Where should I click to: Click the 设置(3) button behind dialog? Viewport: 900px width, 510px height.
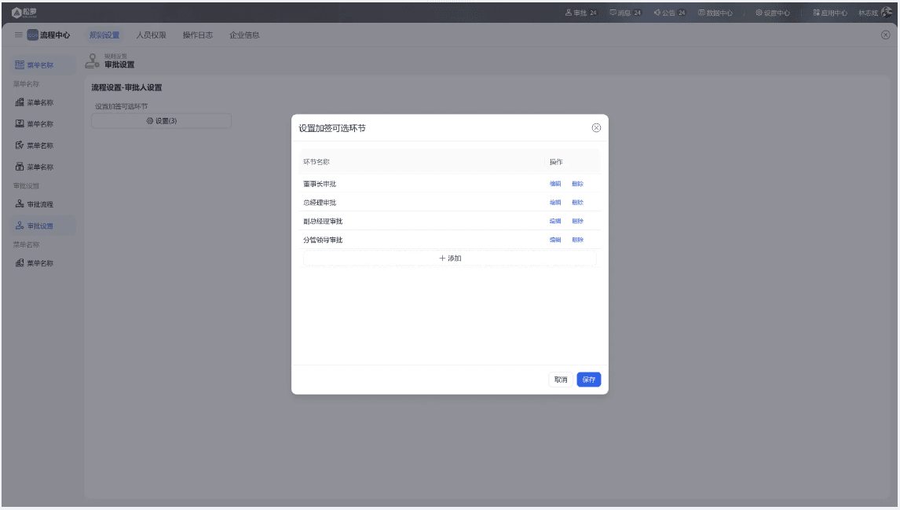pyautogui.click(x=161, y=120)
